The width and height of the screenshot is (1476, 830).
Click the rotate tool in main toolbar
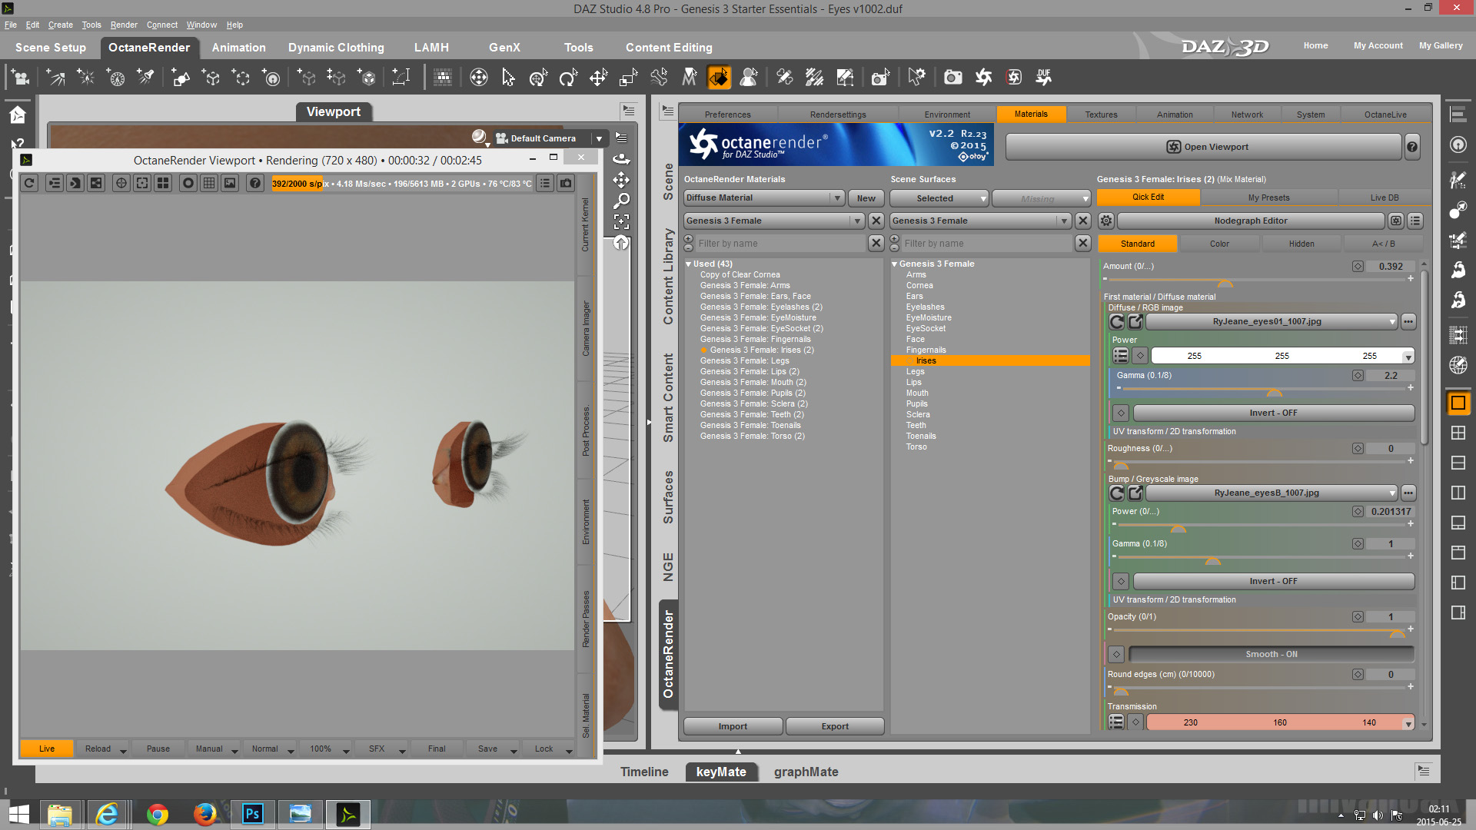click(568, 78)
